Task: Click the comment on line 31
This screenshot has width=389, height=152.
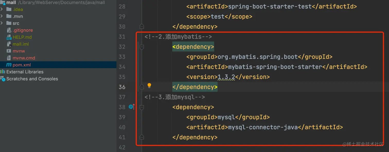Action: pyautogui.click(x=178, y=37)
